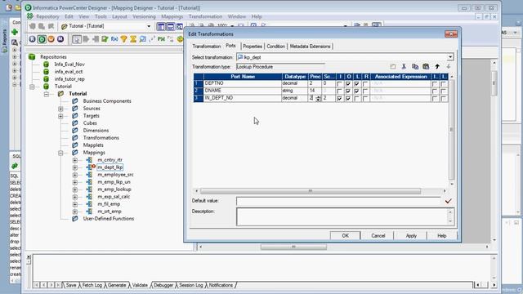
Task: Click OK in Edit Transformations
Action: click(345, 236)
